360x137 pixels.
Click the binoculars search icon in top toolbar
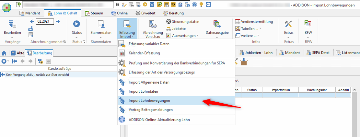point(117,5)
